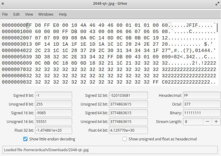Select the Unsigned 32 bit field
The width and height of the screenshot is (221, 156).
pos(128,104)
